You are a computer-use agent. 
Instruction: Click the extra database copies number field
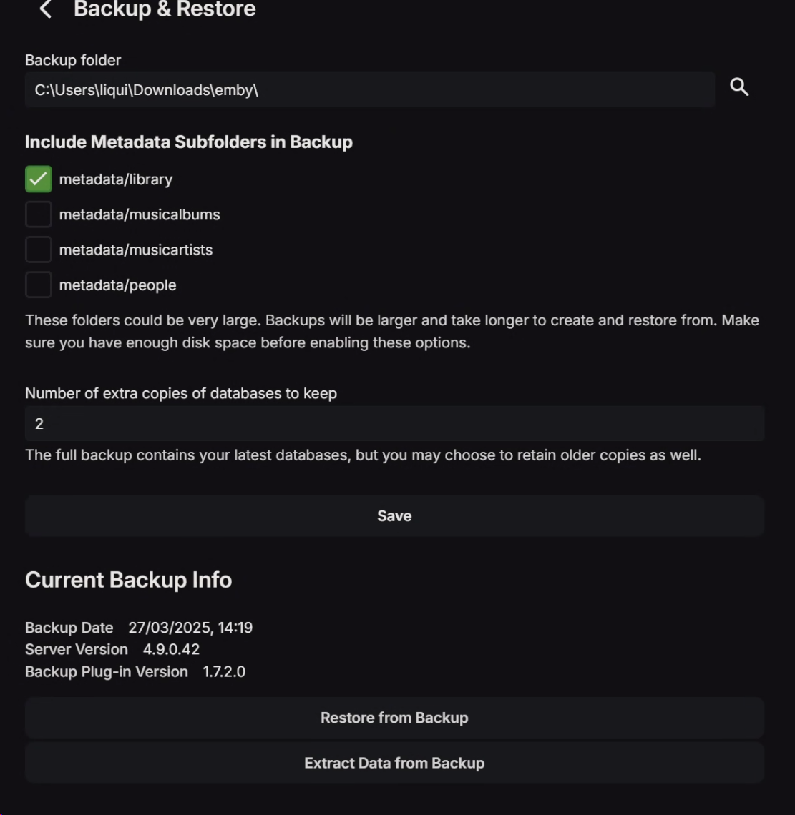394,424
